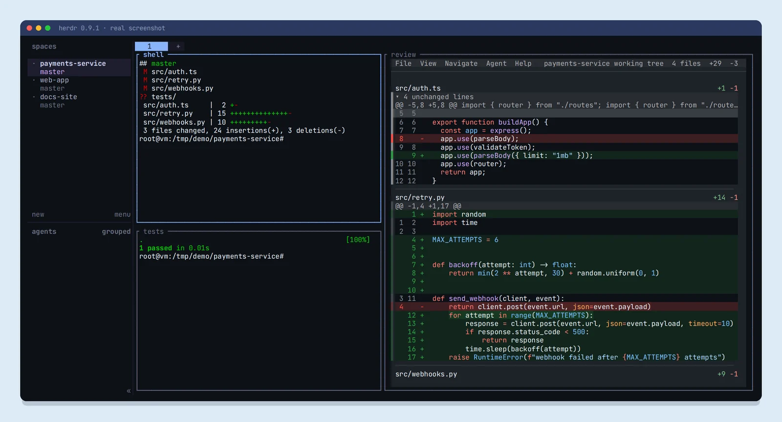This screenshot has height=422, width=782.
Task: Click the shell prompt in shell pane
Action: coord(211,139)
